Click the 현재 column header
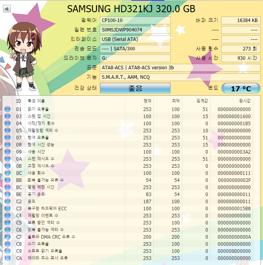263x265 pixels. click(x=140, y=101)
